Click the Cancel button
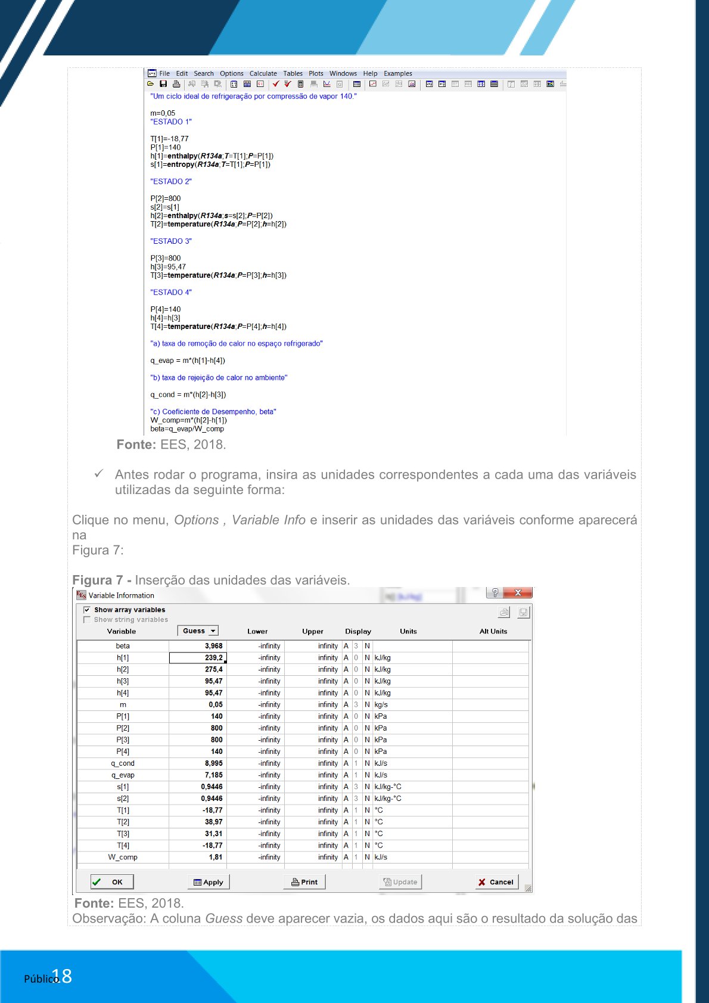Screen dimensions: 709x1003 [496, 882]
